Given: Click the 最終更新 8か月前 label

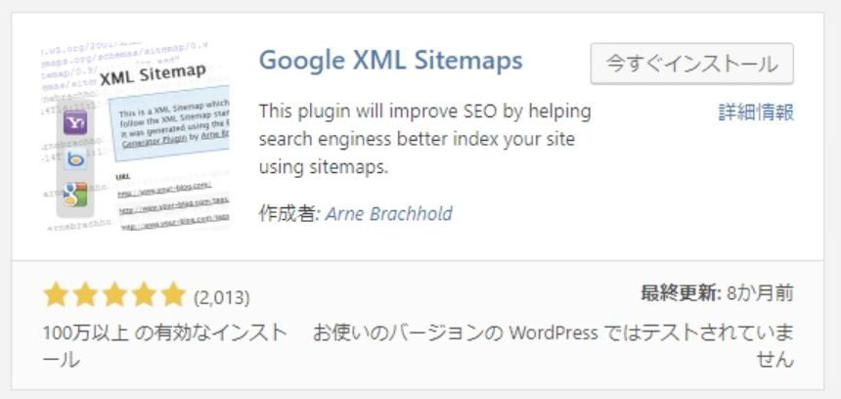Looking at the screenshot, I should [717, 293].
